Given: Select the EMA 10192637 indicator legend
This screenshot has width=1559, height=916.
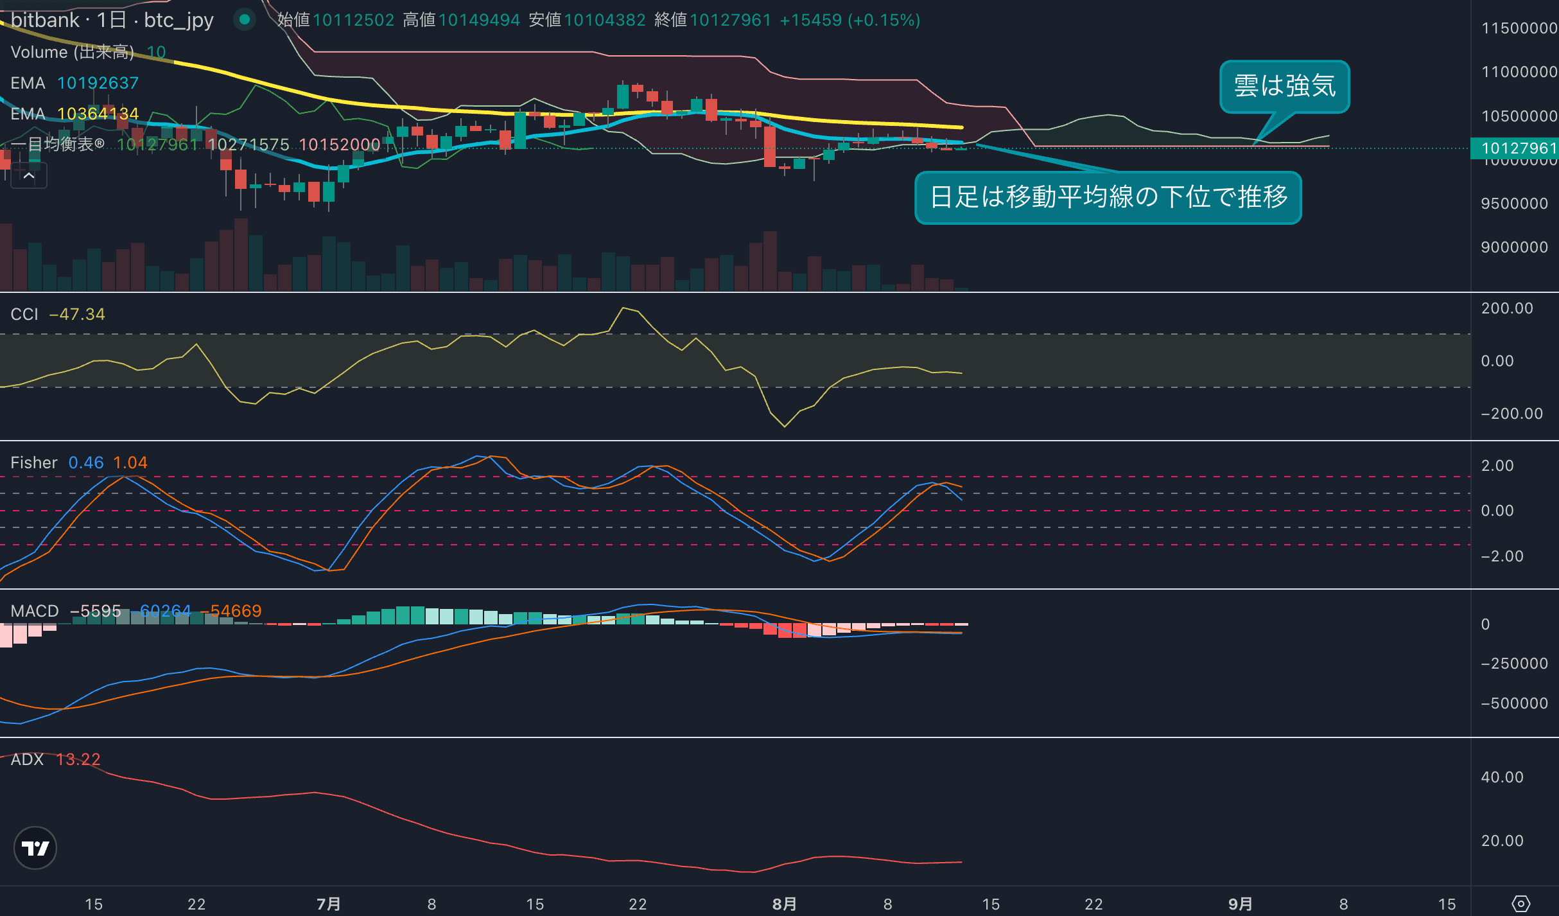Looking at the screenshot, I should pyautogui.click(x=74, y=83).
